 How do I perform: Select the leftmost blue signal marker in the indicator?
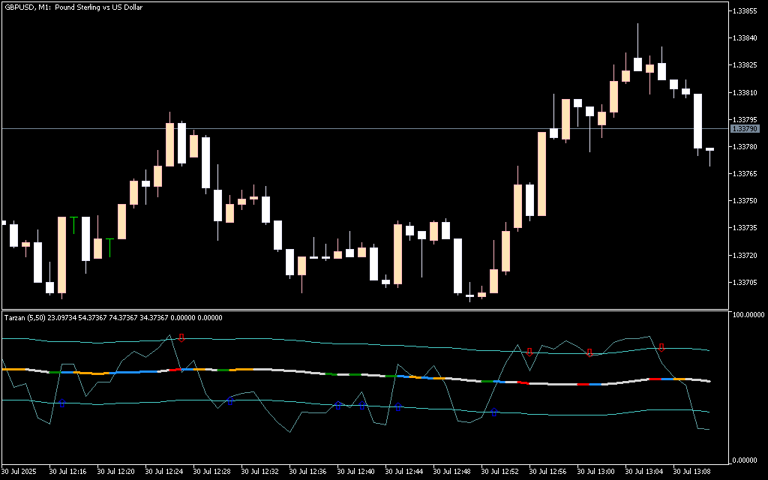(62, 404)
